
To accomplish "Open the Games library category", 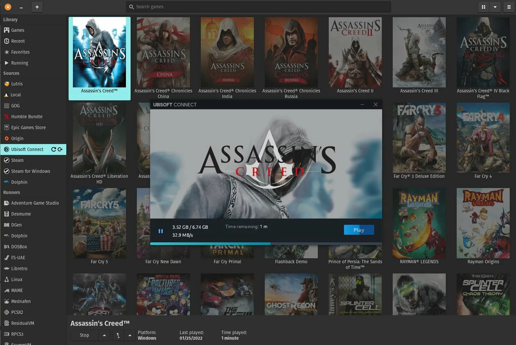I will [x=33, y=30].
